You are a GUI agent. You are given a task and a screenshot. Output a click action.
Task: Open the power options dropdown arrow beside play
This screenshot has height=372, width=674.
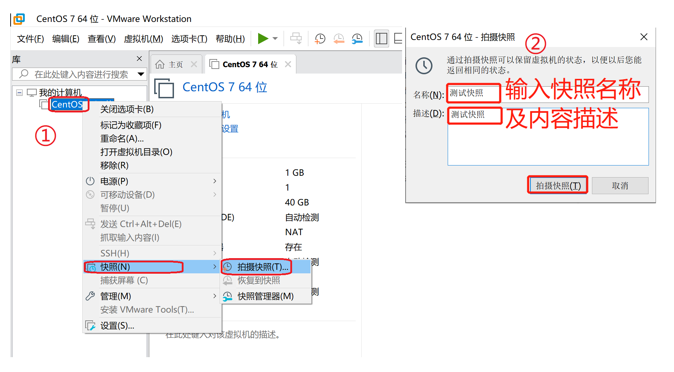pyautogui.click(x=275, y=39)
